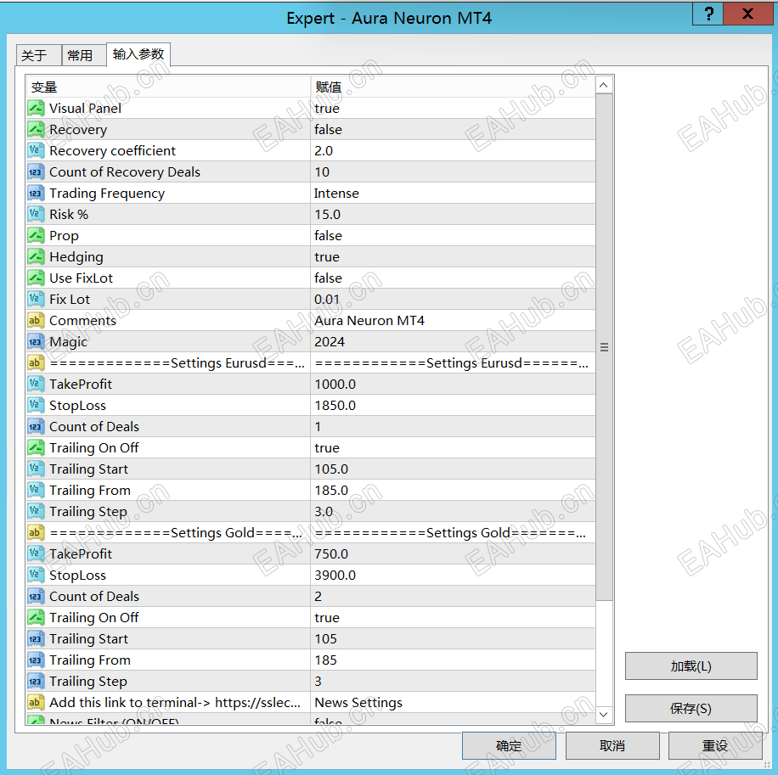
Task: Click the Fix Lot value 0.01
Action: point(326,300)
